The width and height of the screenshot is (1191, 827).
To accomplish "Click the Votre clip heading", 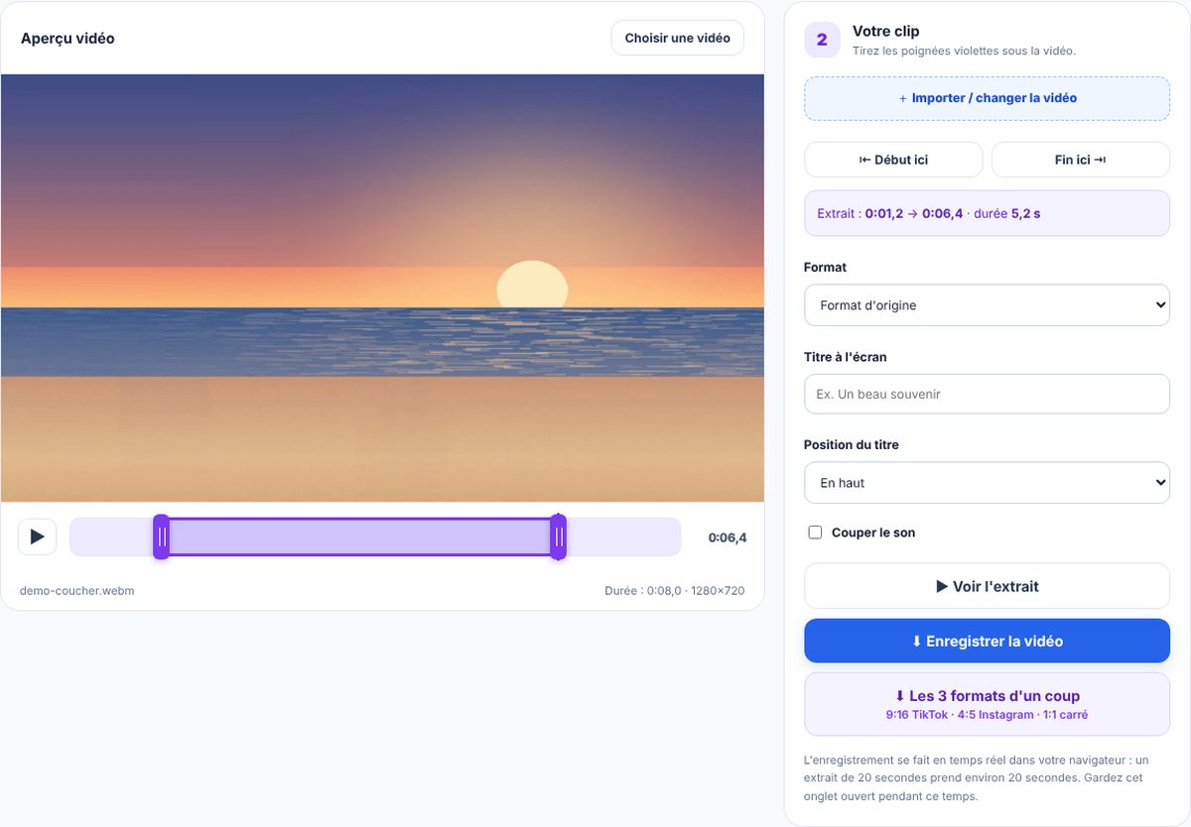I will tap(886, 32).
